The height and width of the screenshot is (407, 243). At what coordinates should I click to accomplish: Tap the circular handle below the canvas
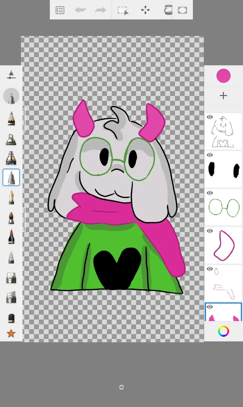[122, 387]
